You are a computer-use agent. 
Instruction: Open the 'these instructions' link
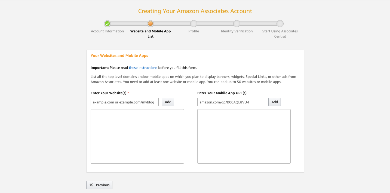[143, 68]
